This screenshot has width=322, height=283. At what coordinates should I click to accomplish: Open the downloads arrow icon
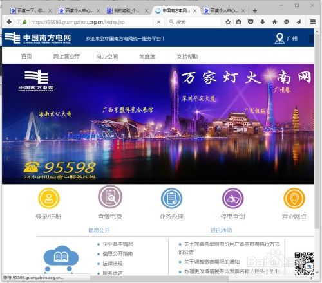point(262,22)
